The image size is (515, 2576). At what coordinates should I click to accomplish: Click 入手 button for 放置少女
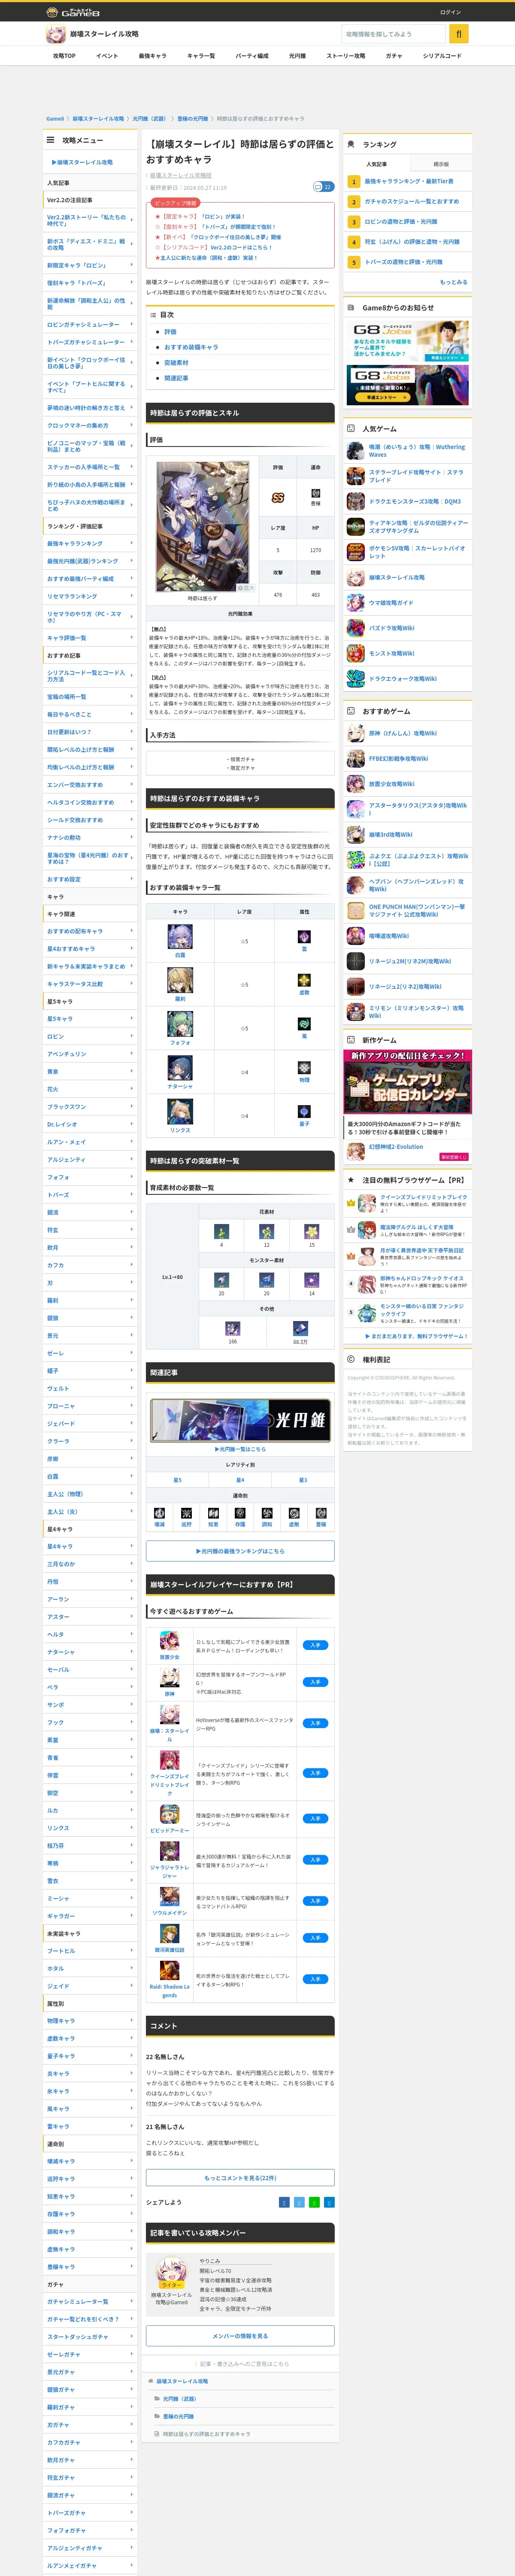pos(315,1645)
